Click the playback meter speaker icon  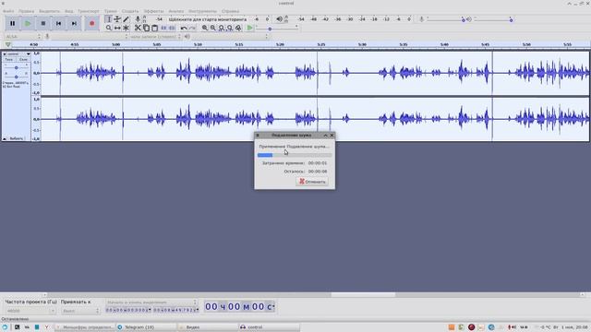pos(279,18)
